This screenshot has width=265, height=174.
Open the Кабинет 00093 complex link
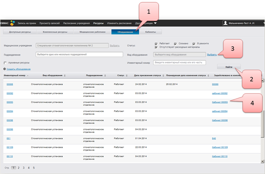(x=220, y=102)
